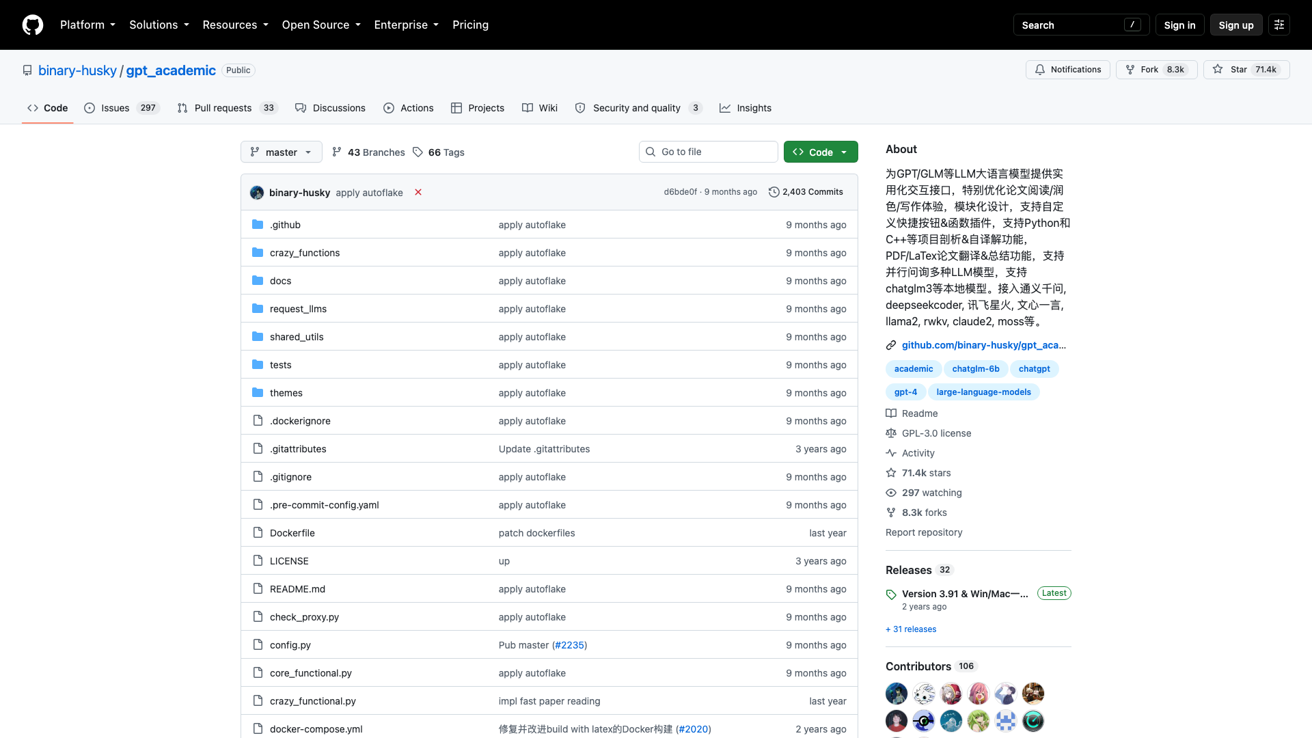
Task: Expand the Open Source menu
Action: click(321, 25)
